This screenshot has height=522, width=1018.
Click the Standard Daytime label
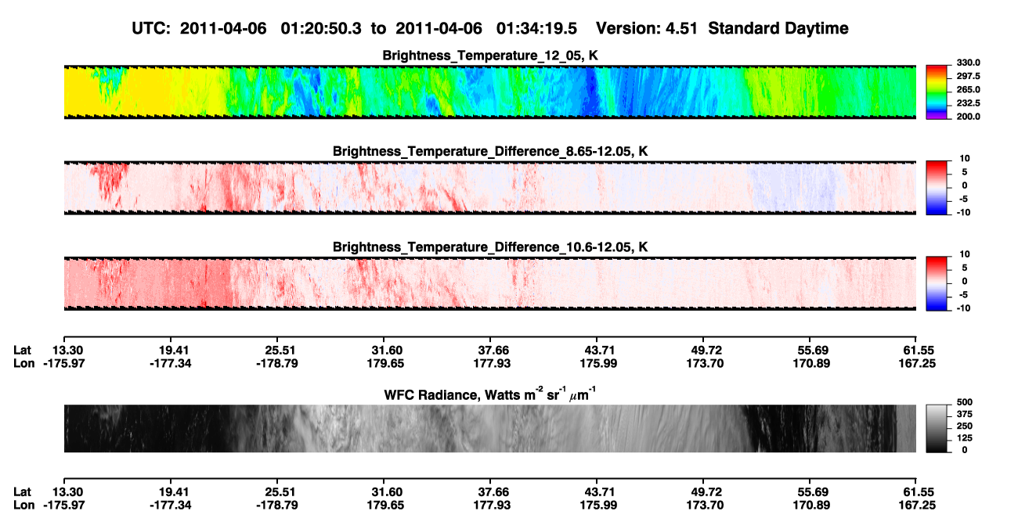point(780,29)
